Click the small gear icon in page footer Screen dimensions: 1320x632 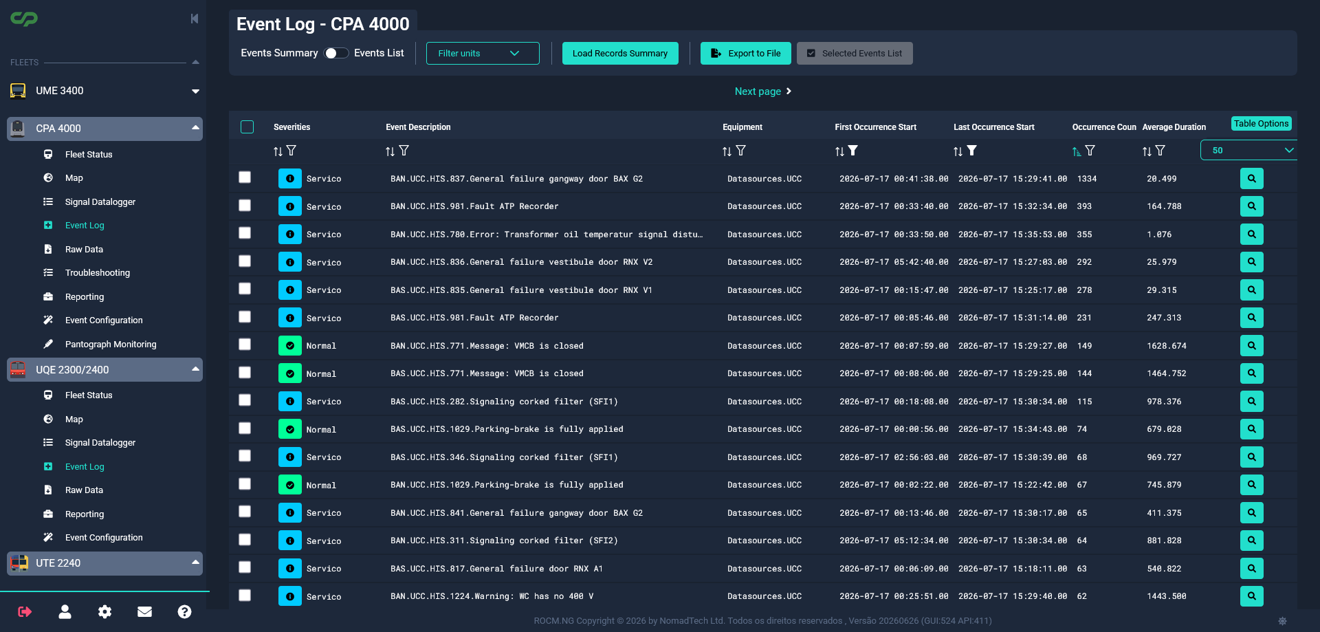coord(1282,620)
